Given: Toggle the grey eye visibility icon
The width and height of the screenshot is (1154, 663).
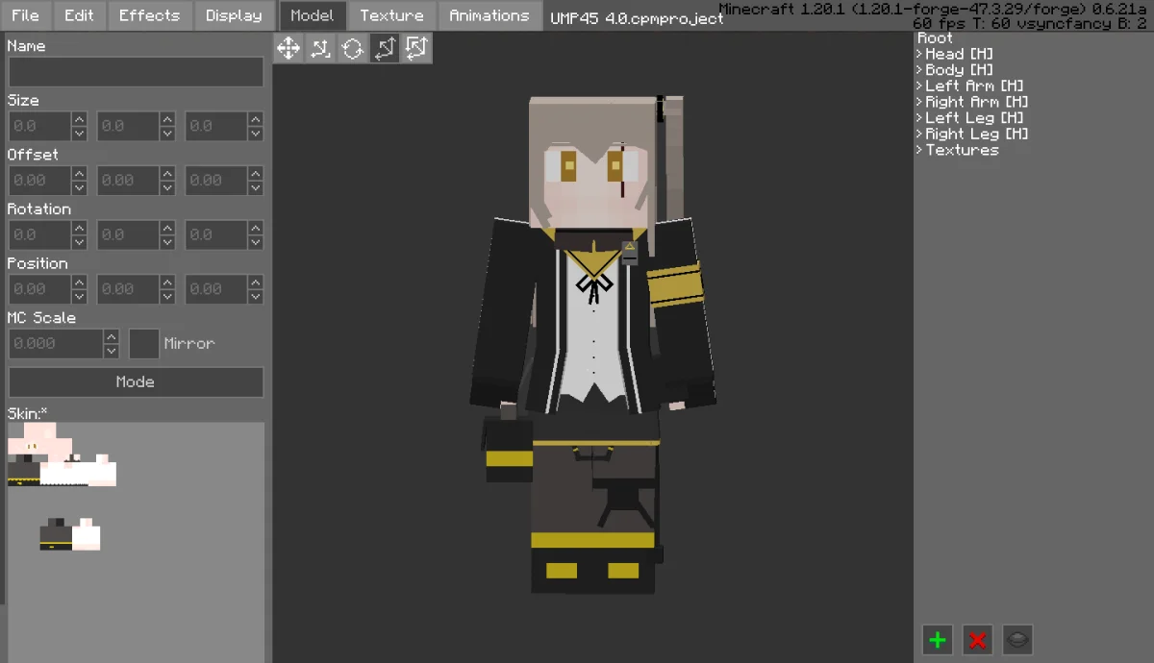Looking at the screenshot, I should pyautogui.click(x=1018, y=639).
